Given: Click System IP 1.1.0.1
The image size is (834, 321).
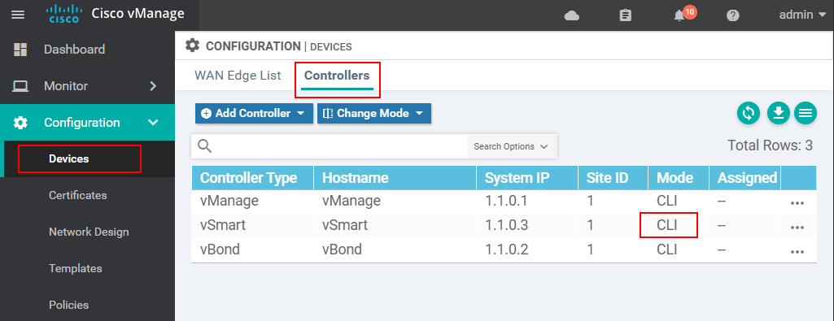Looking at the screenshot, I should pos(506,201).
